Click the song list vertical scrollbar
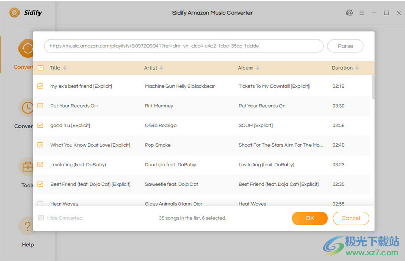 coord(373,87)
